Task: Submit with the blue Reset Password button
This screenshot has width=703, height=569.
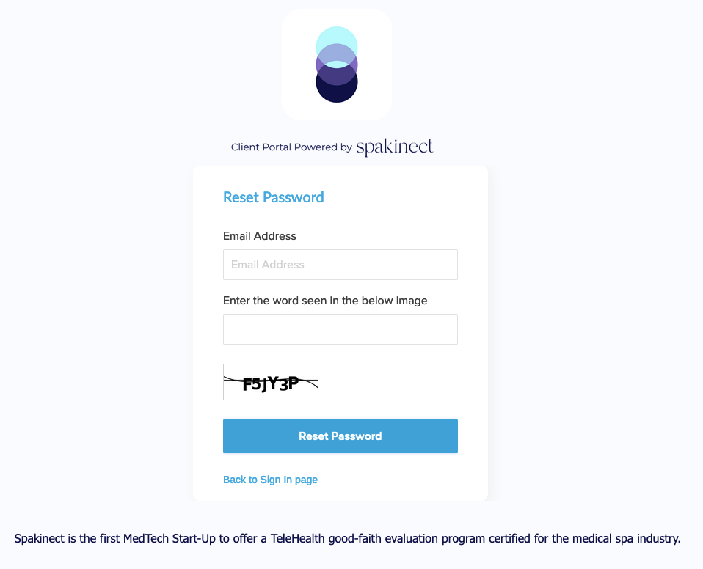Action: [340, 436]
